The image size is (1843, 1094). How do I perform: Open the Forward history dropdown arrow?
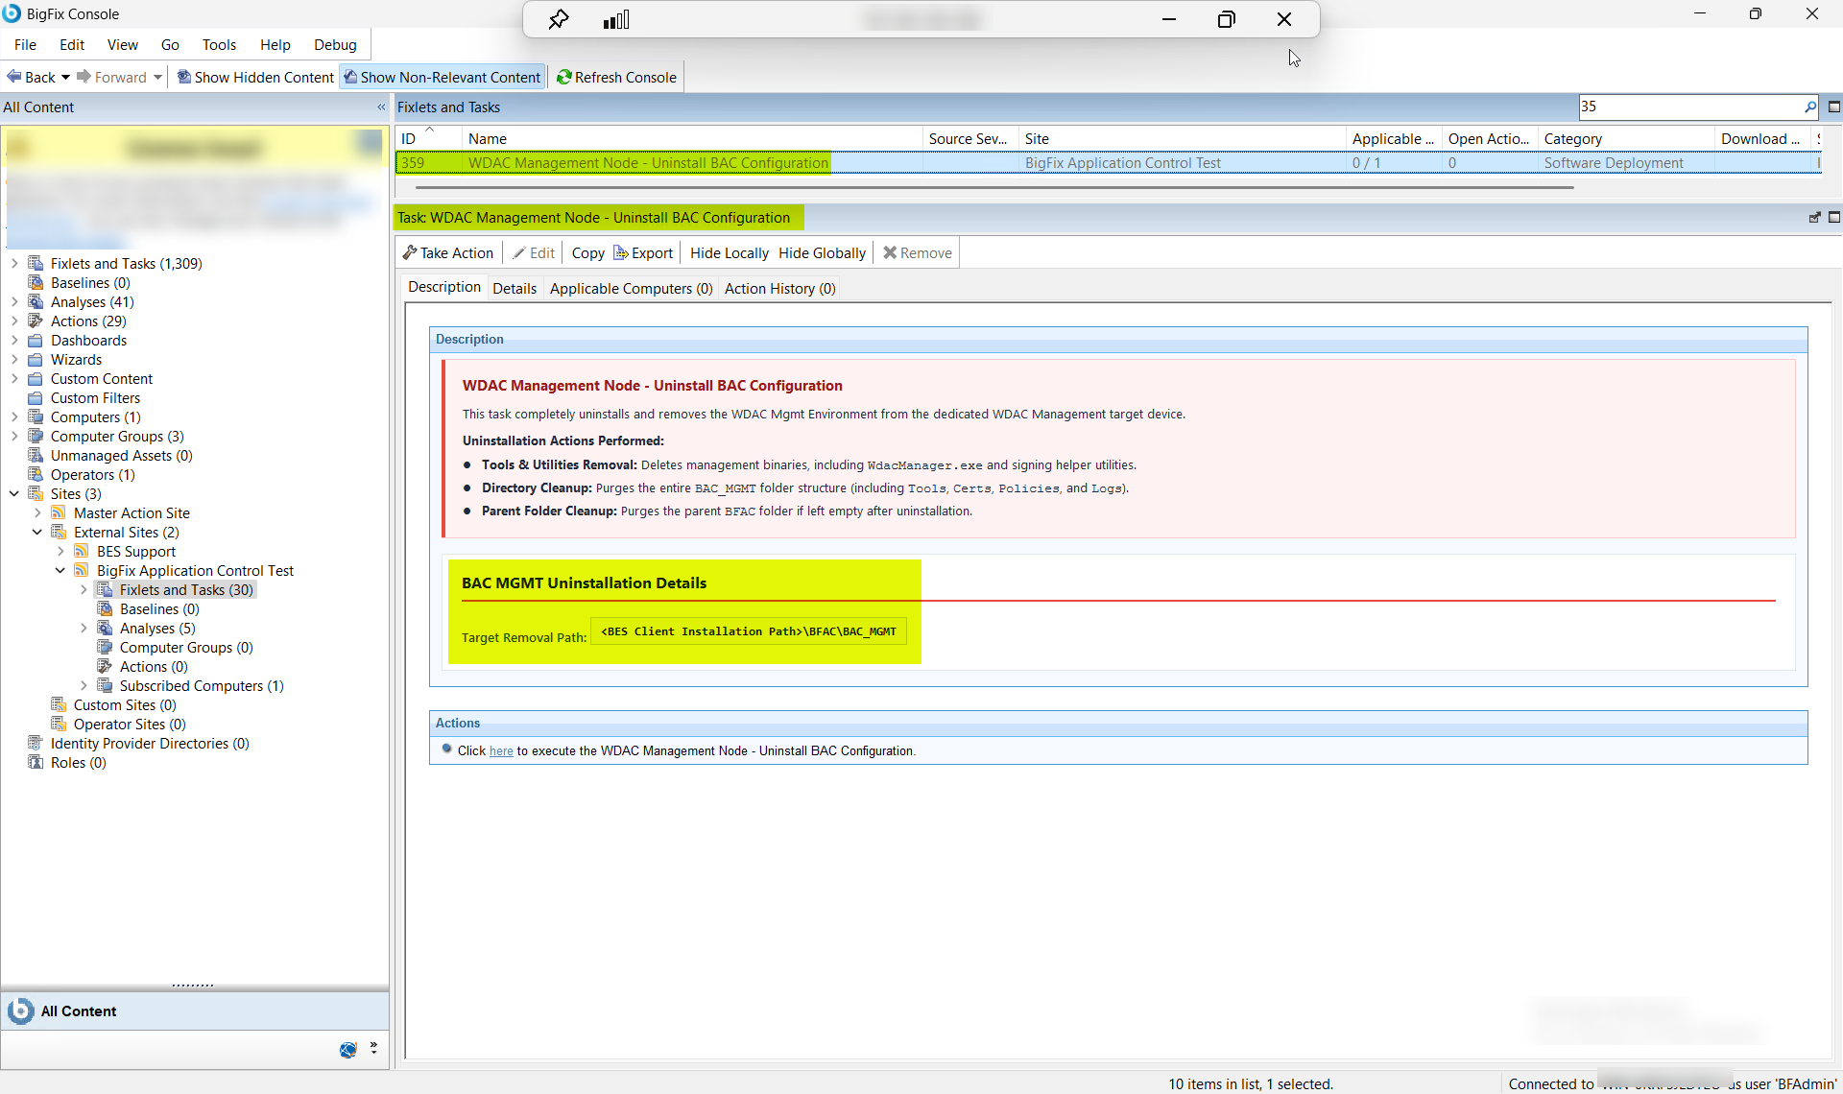point(157,77)
